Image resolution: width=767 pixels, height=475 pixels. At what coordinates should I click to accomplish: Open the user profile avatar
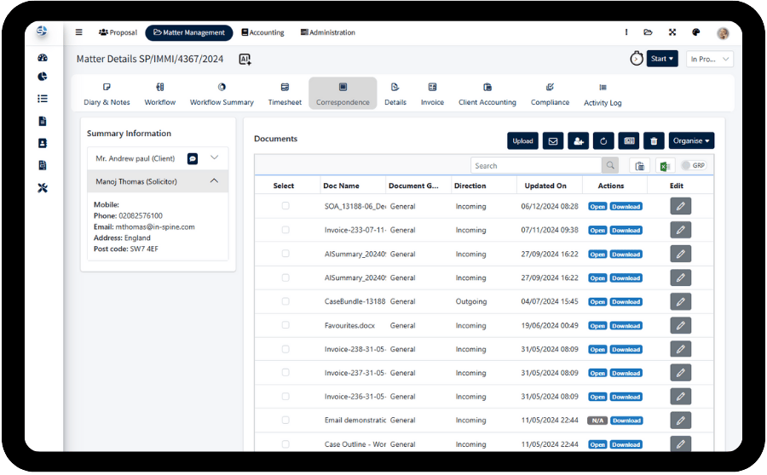pos(723,32)
